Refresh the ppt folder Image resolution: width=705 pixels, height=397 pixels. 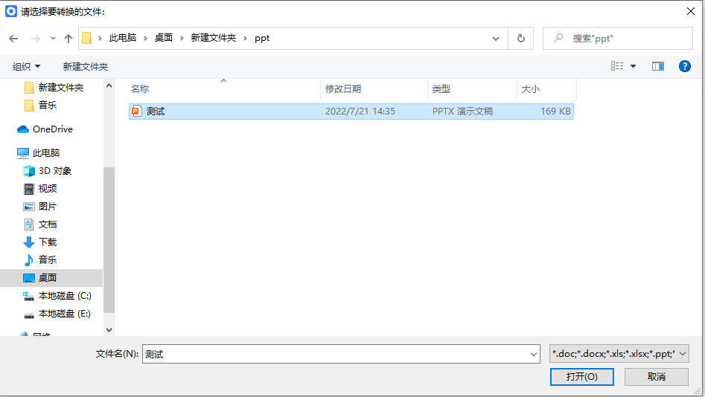tap(520, 39)
